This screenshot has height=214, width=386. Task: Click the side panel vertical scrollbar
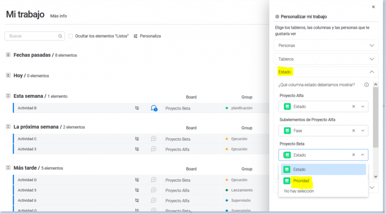click(375, 117)
